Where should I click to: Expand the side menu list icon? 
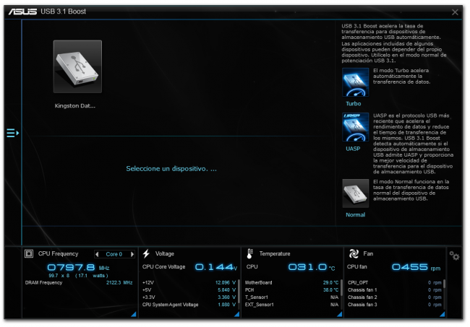12,133
